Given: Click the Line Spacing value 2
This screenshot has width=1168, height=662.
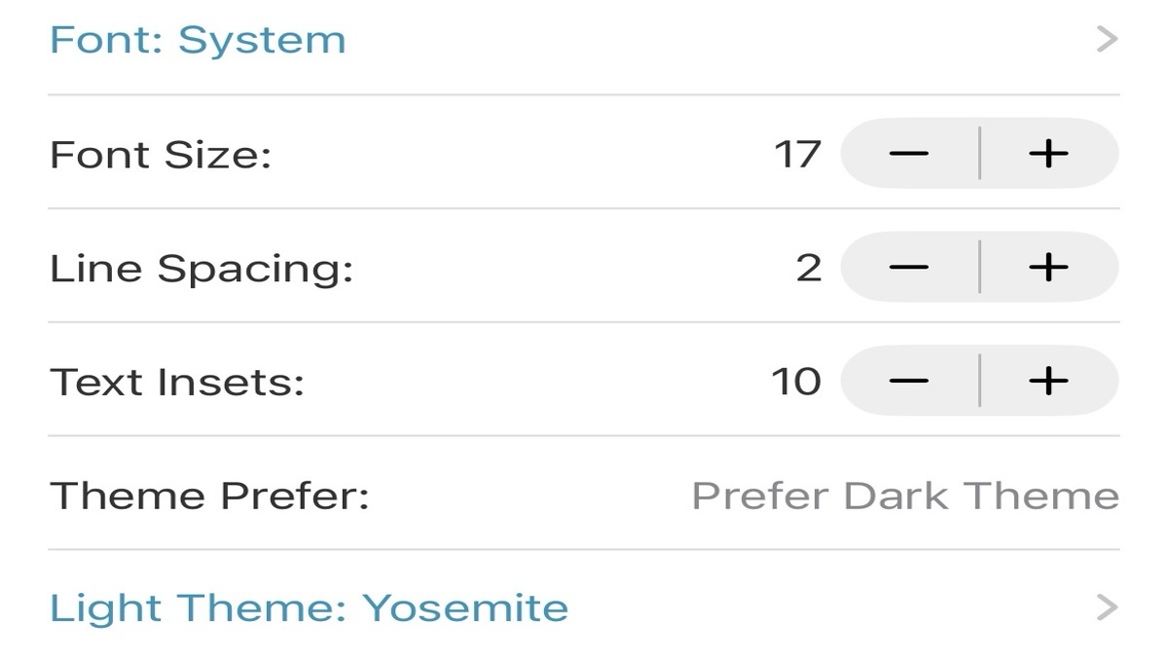Looking at the screenshot, I should click(809, 267).
